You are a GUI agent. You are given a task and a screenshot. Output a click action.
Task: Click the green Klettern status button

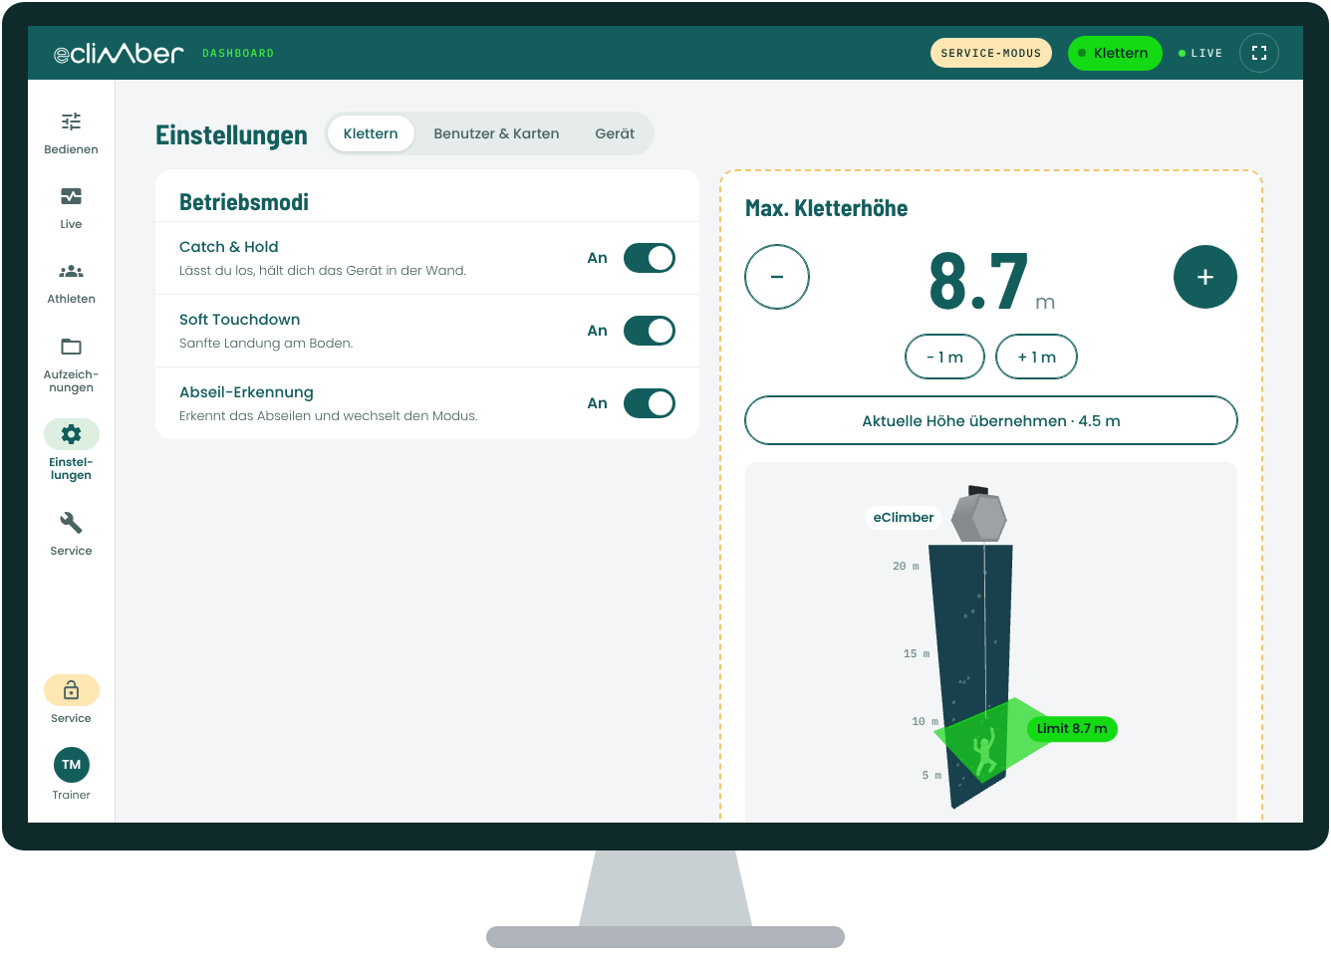point(1115,53)
